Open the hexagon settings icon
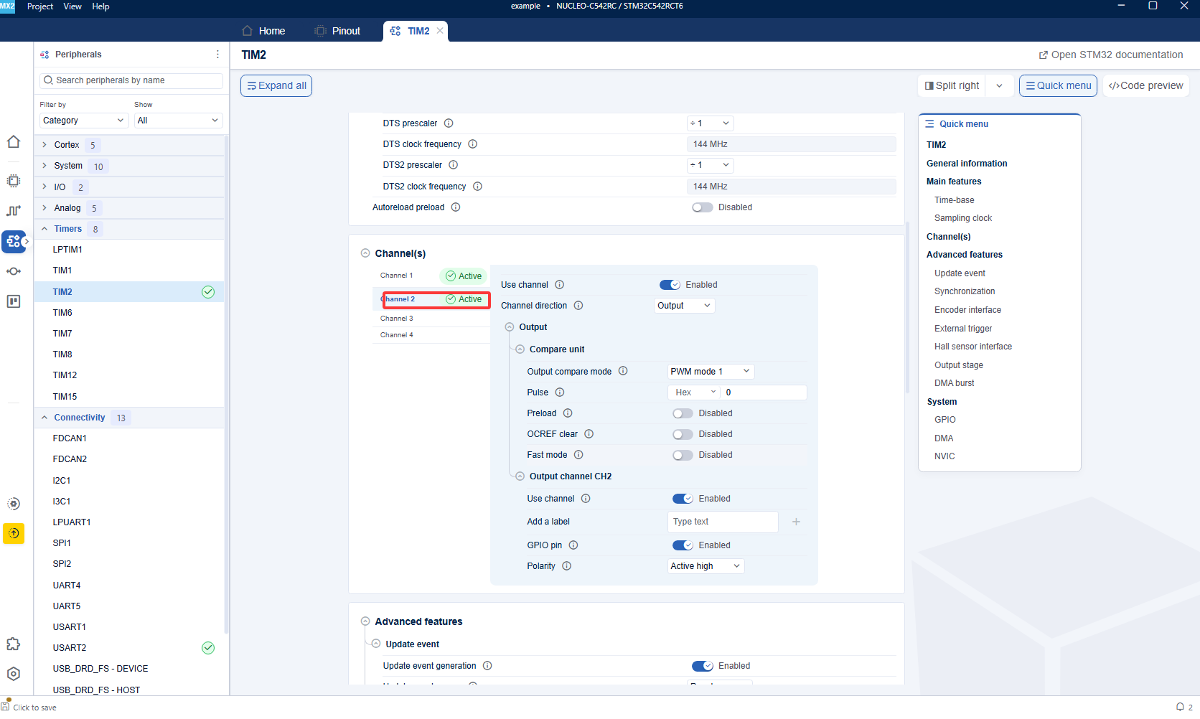The image size is (1200, 719). coord(14,674)
